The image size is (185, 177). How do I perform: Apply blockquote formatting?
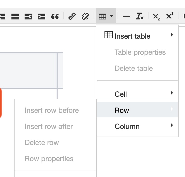tap(55, 17)
